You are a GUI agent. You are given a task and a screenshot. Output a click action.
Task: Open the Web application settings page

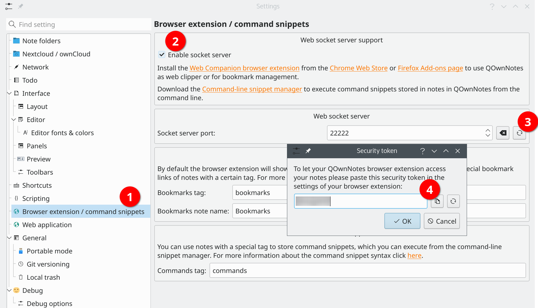tap(47, 225)
